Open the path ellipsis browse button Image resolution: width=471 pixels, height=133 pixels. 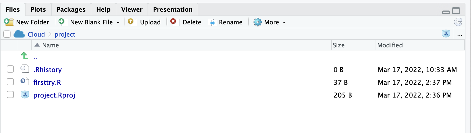tap(460, 35)
